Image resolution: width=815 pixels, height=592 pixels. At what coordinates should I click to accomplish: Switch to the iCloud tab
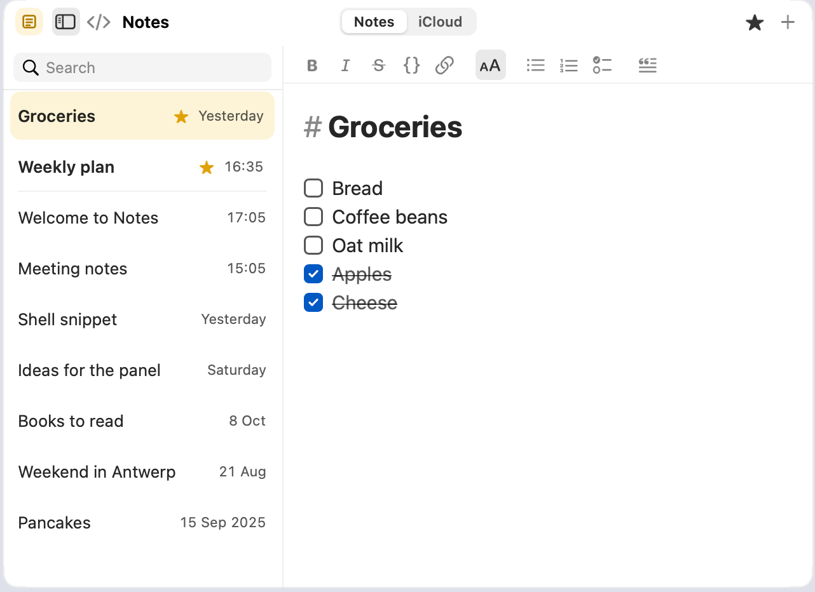[440, 22]
